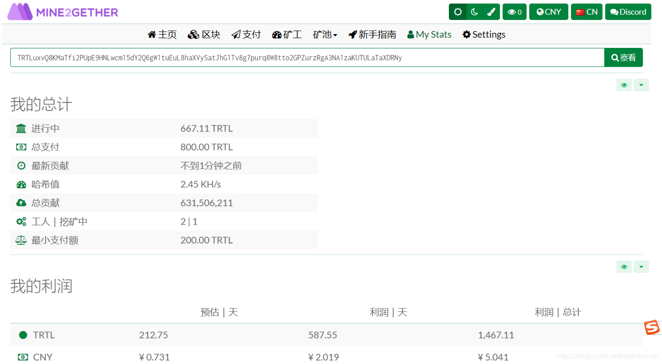
Task: Open the Discord link
Action: pyautogui.click(x=628, y=12)
